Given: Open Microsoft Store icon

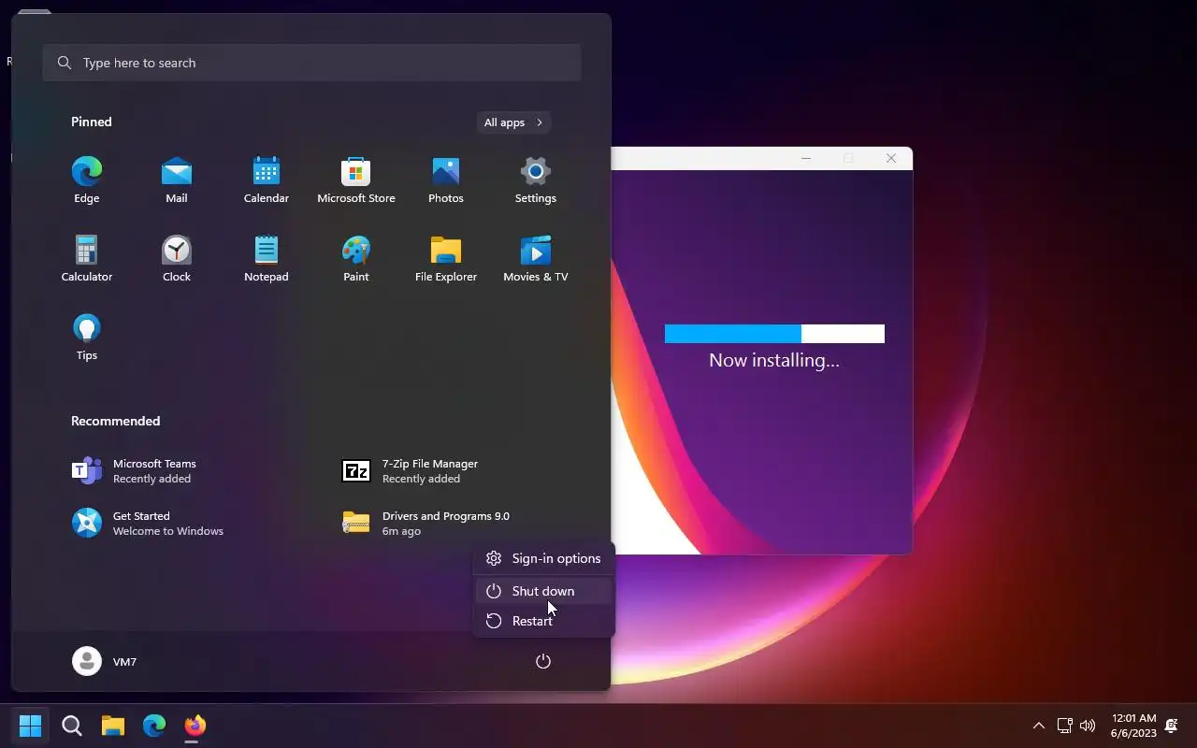Looking at the screenshot, I should coord(356,180).
